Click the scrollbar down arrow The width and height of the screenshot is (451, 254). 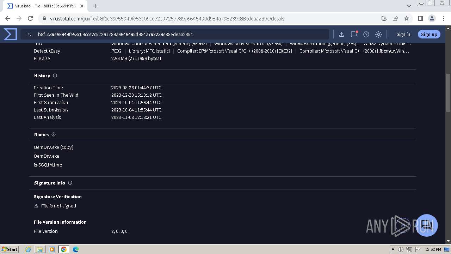(x=448, y=241)
